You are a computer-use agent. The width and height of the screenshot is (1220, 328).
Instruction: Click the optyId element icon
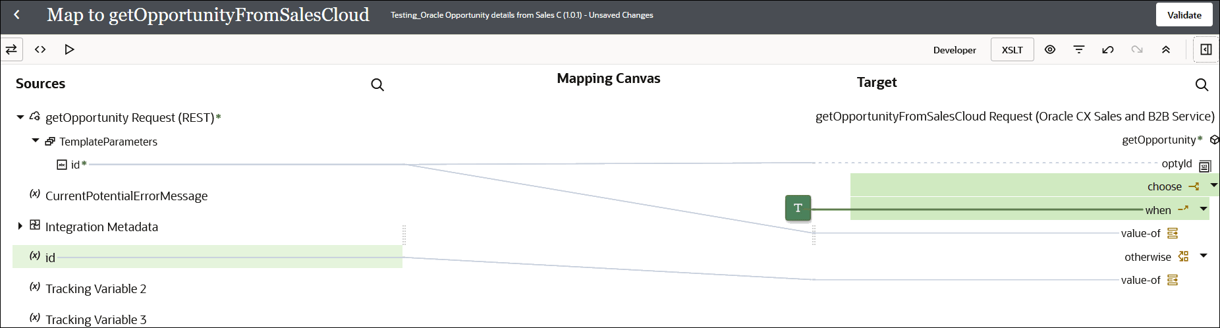tap(1205, 166)
